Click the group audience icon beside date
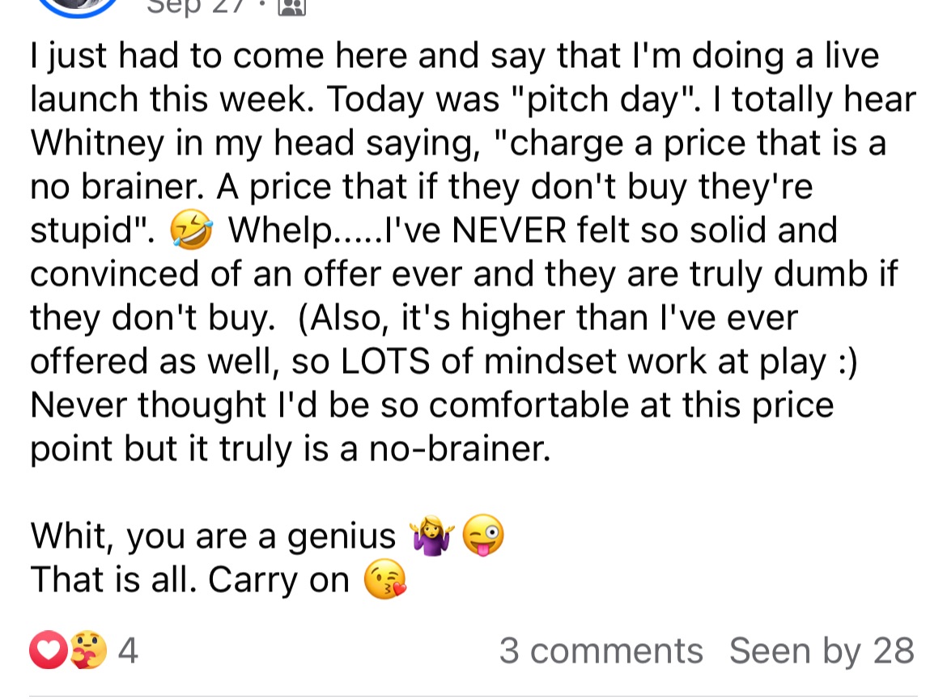947x699 pixels. (291, 6)
